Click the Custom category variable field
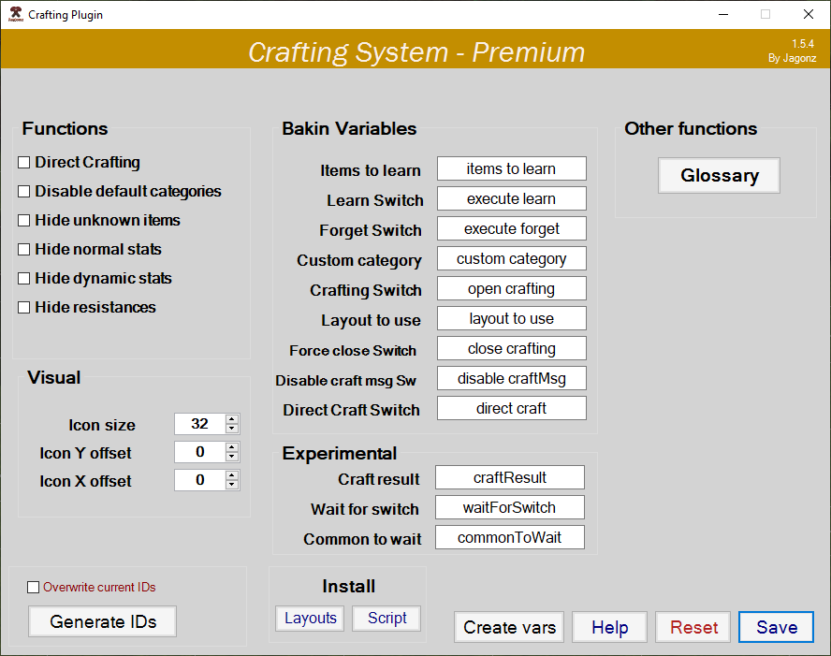This screenshot has width=831, height=656. (512, 258)
